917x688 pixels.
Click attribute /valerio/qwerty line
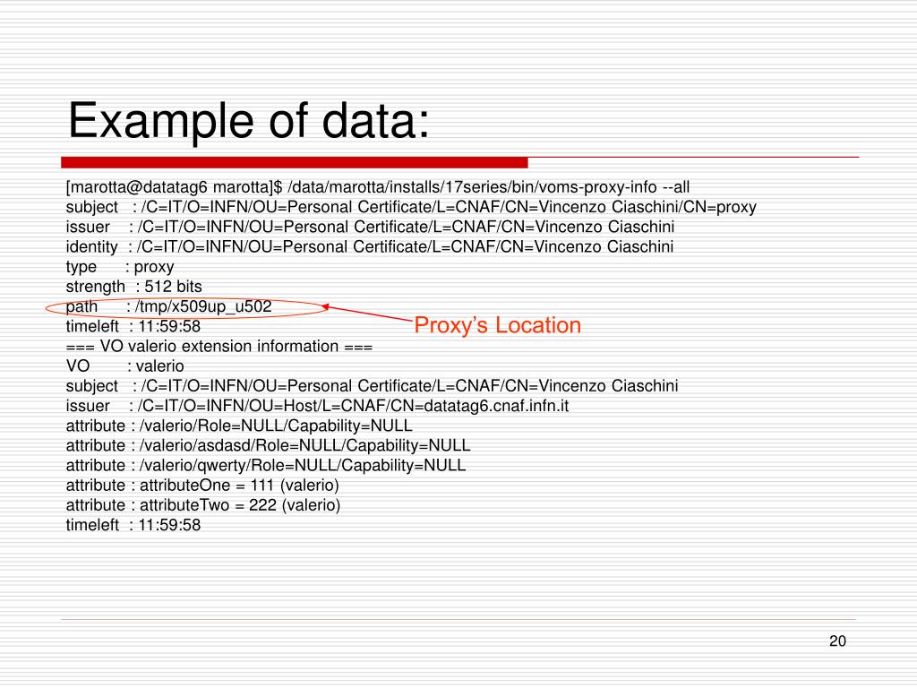coord(266,466)
